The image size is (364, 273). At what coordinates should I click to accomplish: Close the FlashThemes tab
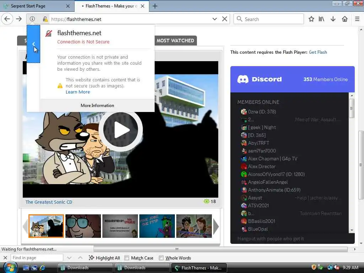tap(143, 6)
